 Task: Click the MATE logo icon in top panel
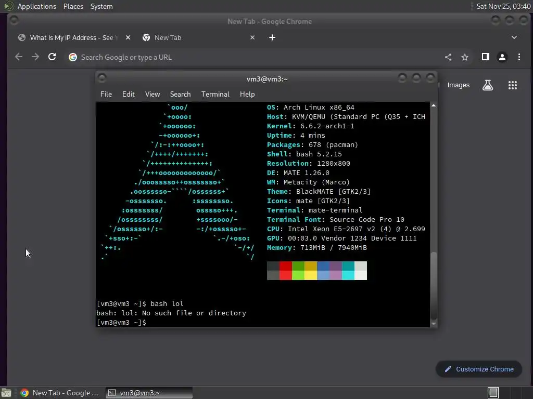coord(8,6)
